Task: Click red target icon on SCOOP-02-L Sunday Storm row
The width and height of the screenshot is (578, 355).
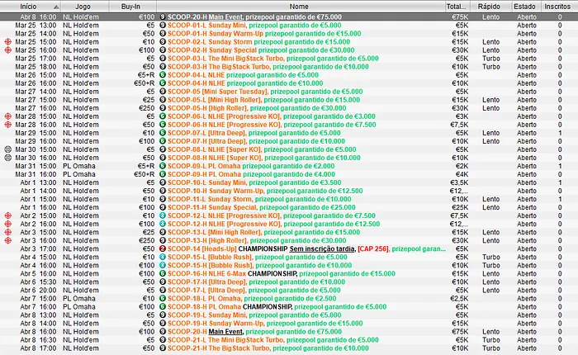Action: click(x=7, y=41)
